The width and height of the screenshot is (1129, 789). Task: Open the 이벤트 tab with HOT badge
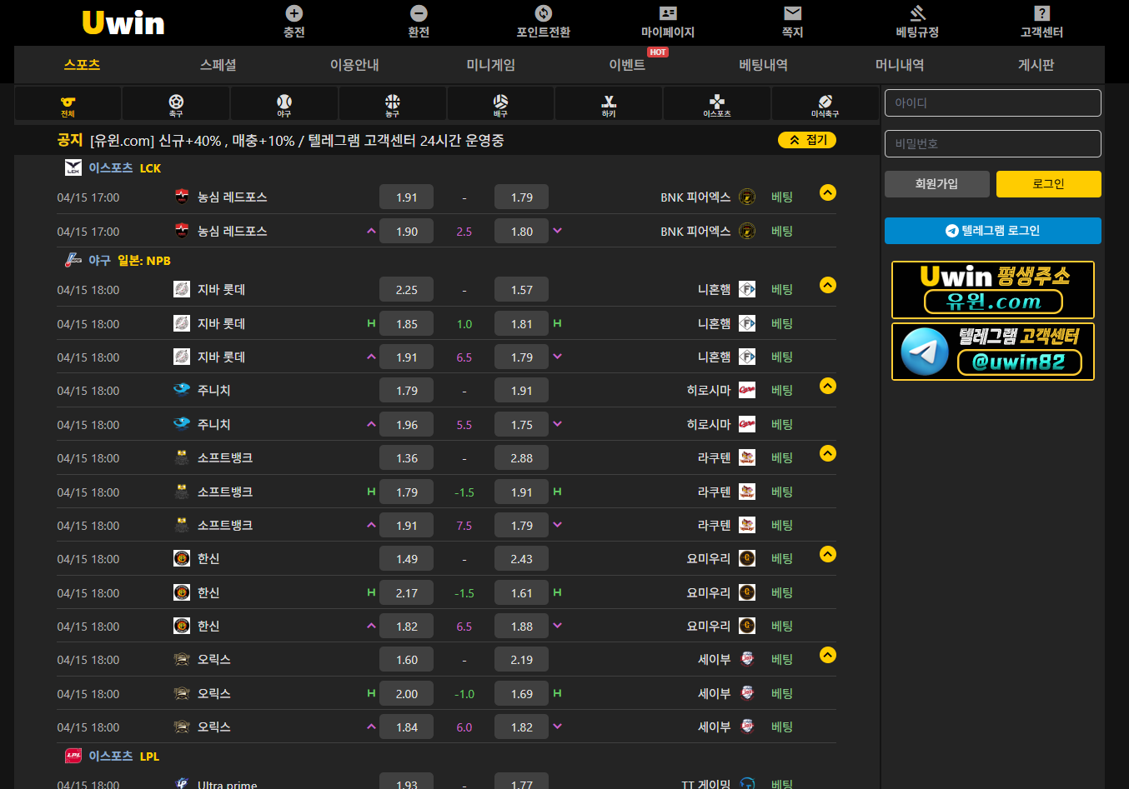pyautogui.click(x=627, y=65)
